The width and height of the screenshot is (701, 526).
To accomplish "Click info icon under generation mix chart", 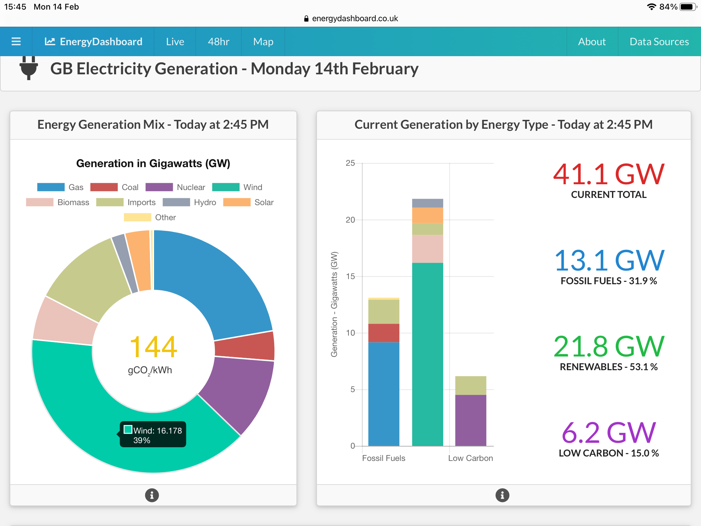I will 152,495.
